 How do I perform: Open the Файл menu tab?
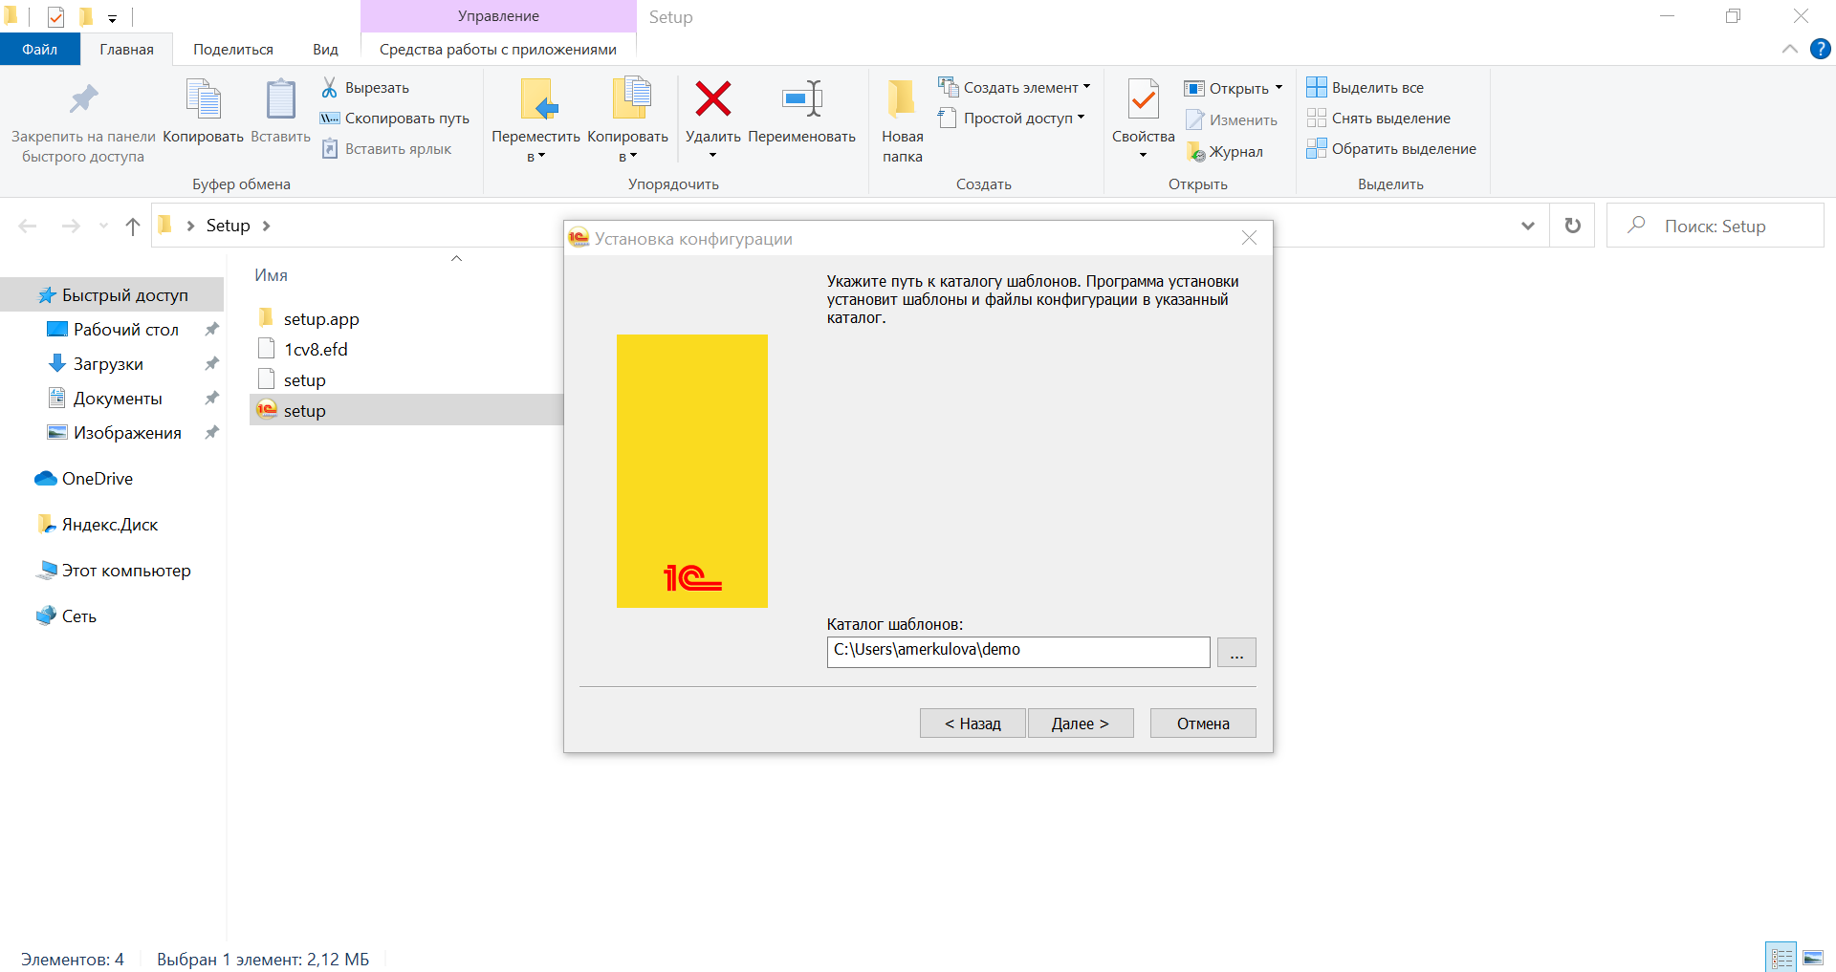pyautogui.click(x=39, y=50)
